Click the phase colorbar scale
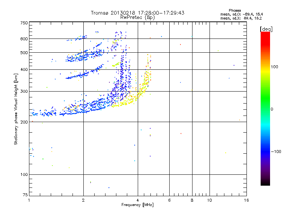Image resolution: width=290 pixels, height=218 pixels. click(265, 109)
